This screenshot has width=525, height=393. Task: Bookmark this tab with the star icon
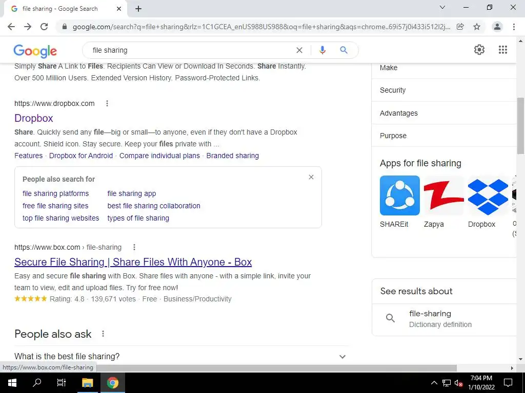[477, 27]
